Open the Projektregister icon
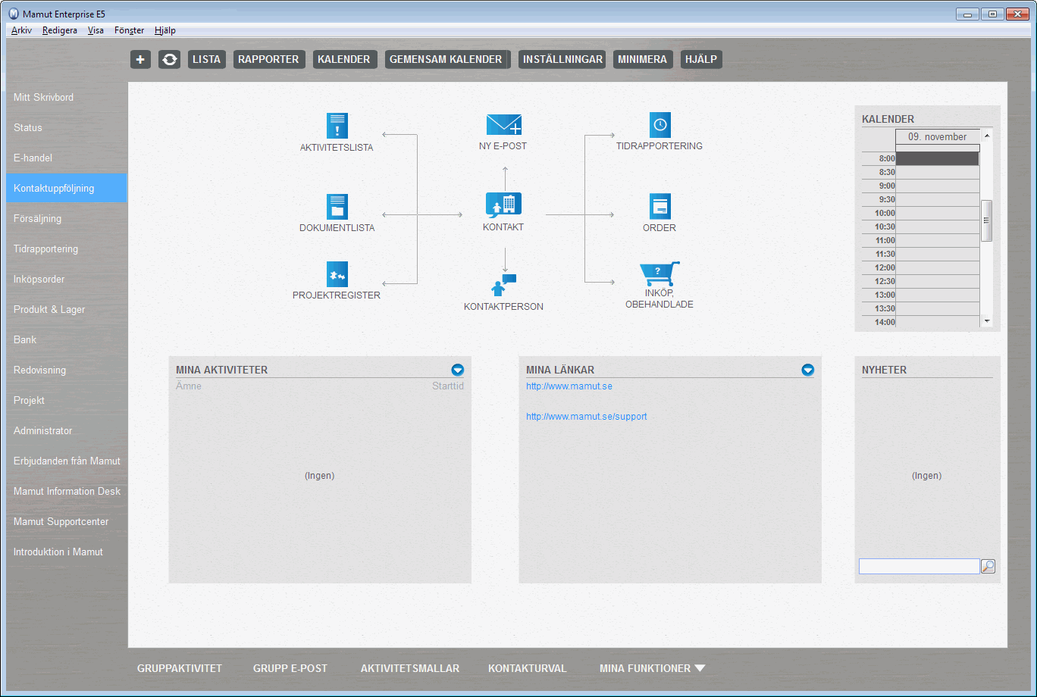 point(337,274)
